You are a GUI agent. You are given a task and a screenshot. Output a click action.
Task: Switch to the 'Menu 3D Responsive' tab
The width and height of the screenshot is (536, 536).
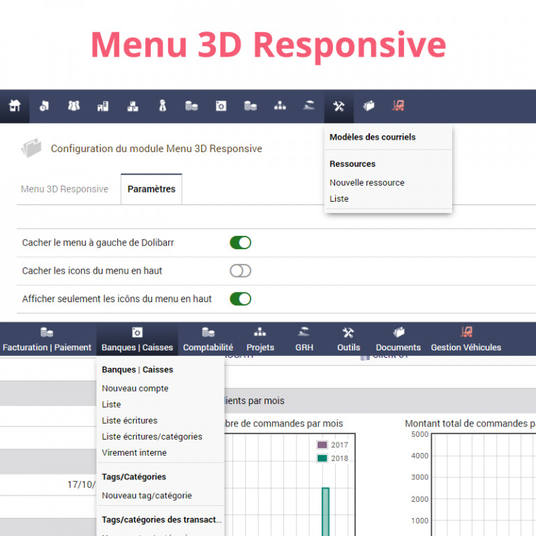(65, 189)
